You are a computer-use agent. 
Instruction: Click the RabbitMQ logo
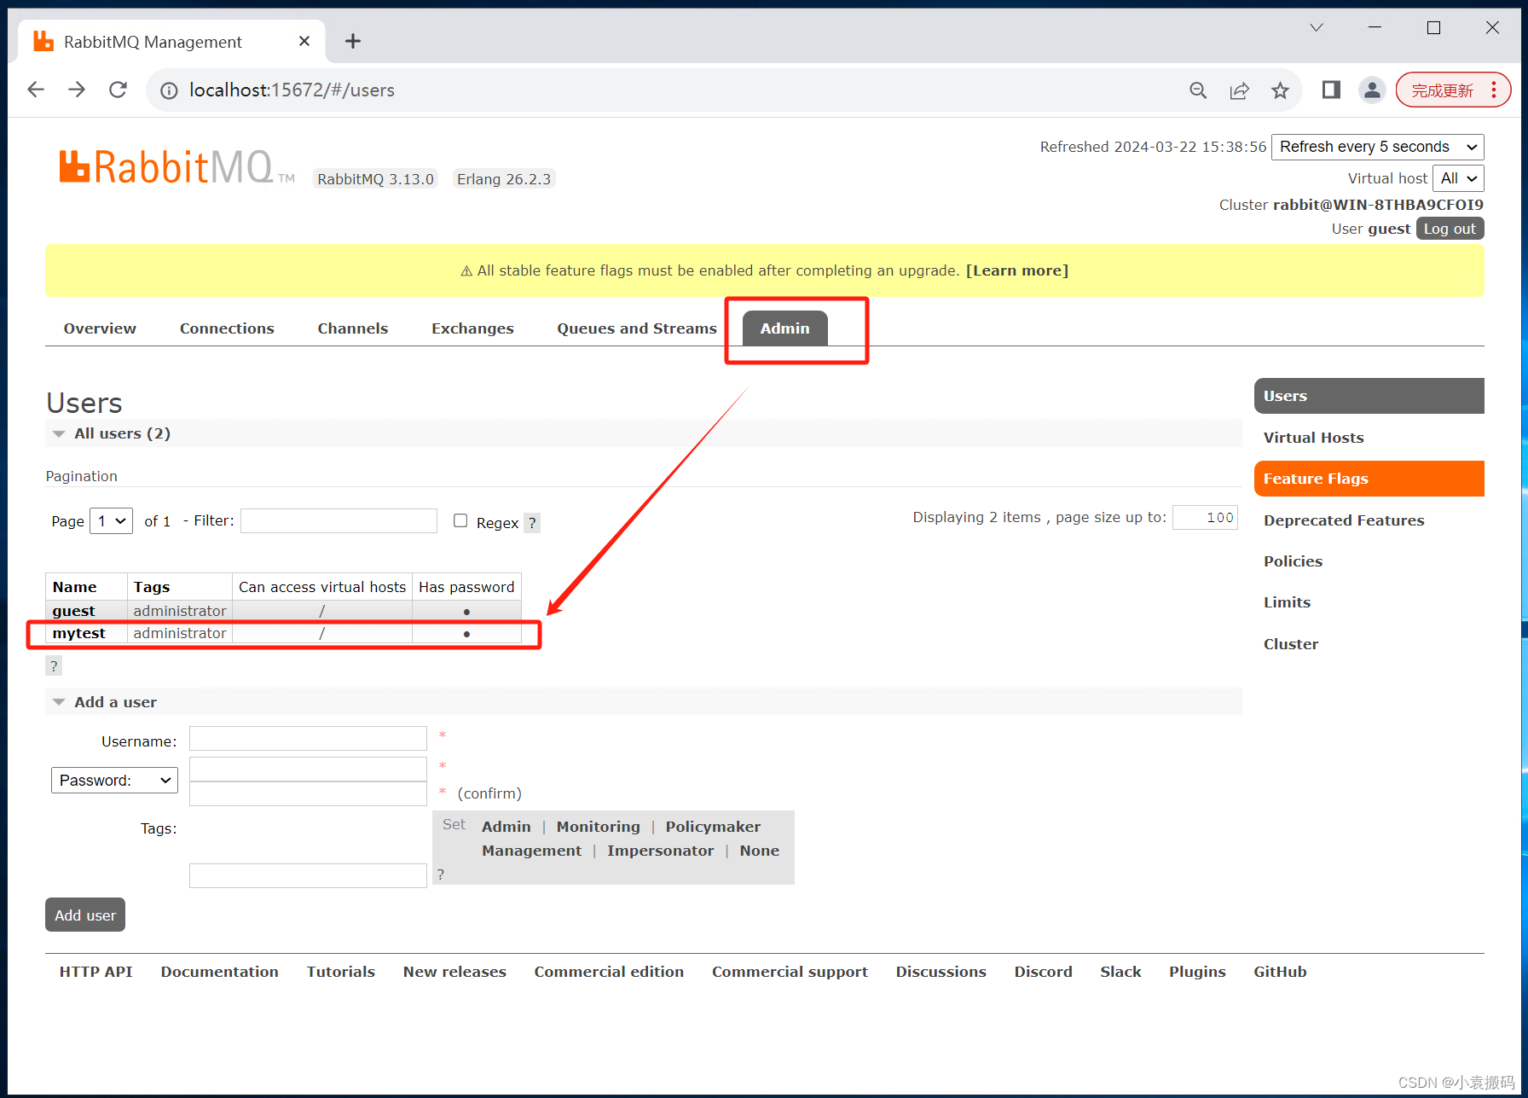click(177, 166)
